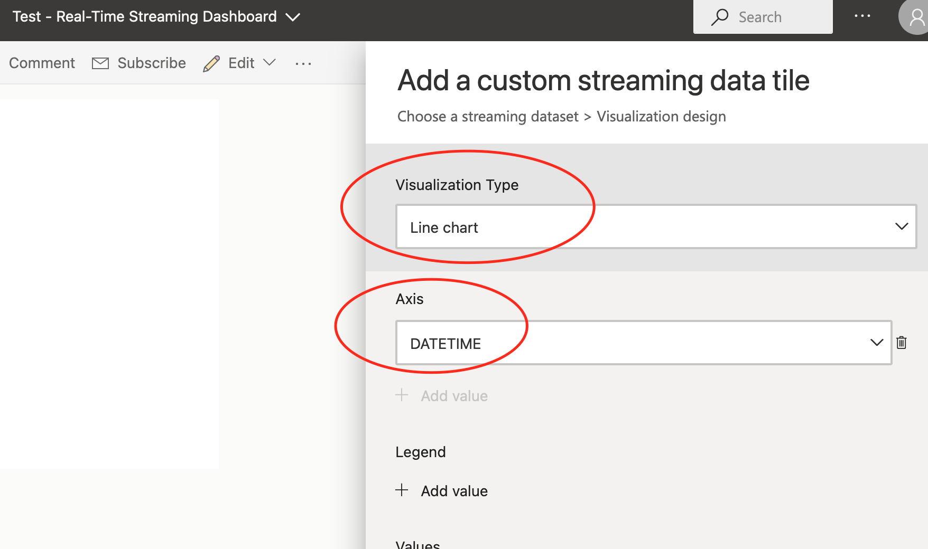The height and width of the screenshot is (549, 928).
Task: Click the plus icon under Axis to add value
Action: coord(402,395)
